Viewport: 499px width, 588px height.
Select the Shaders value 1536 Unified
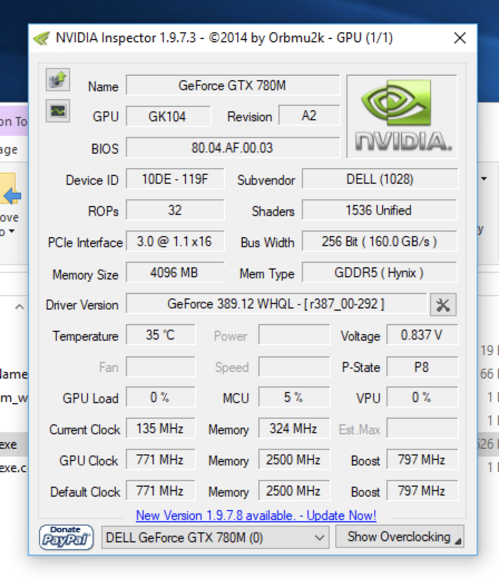tap(380, 210)
